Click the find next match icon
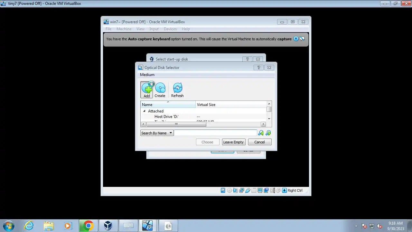The image size is (412, 232). (x=268, y=133)
